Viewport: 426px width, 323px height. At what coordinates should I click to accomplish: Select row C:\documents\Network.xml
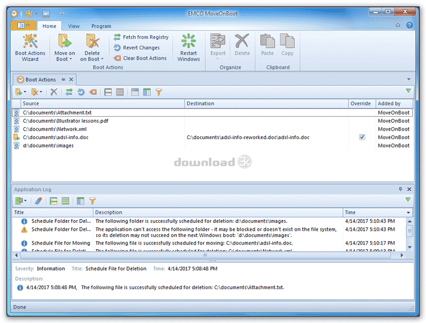pos(213,129)
